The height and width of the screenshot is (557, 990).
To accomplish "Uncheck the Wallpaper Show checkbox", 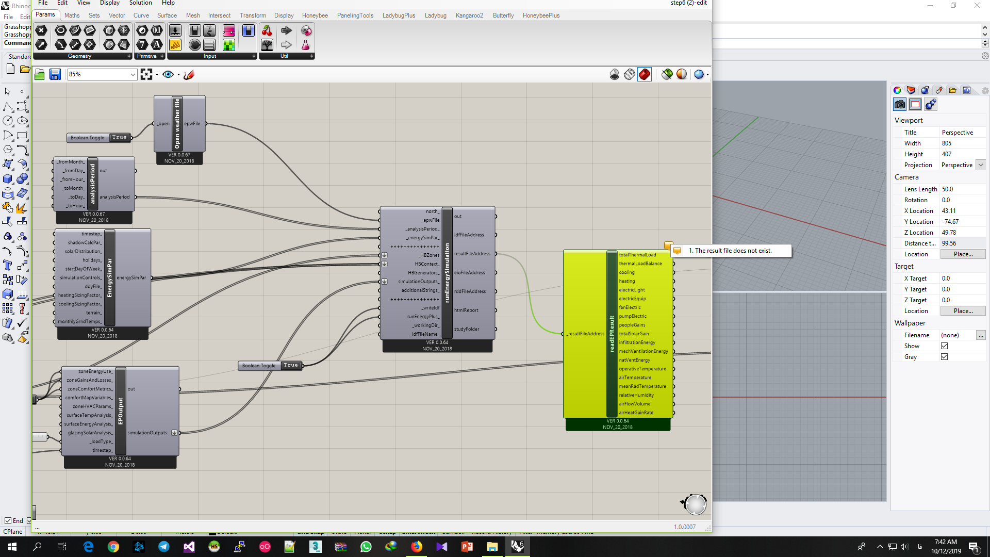I will pos(944,346).
